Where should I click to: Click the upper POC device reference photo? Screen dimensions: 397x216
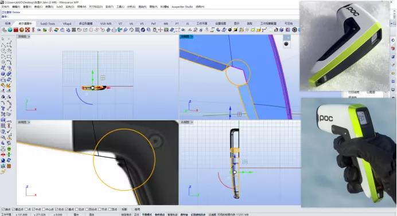click(344, 46)
